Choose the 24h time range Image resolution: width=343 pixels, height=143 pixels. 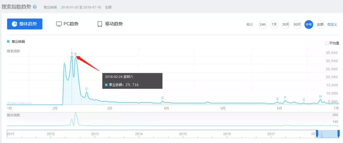click(263, 24)
